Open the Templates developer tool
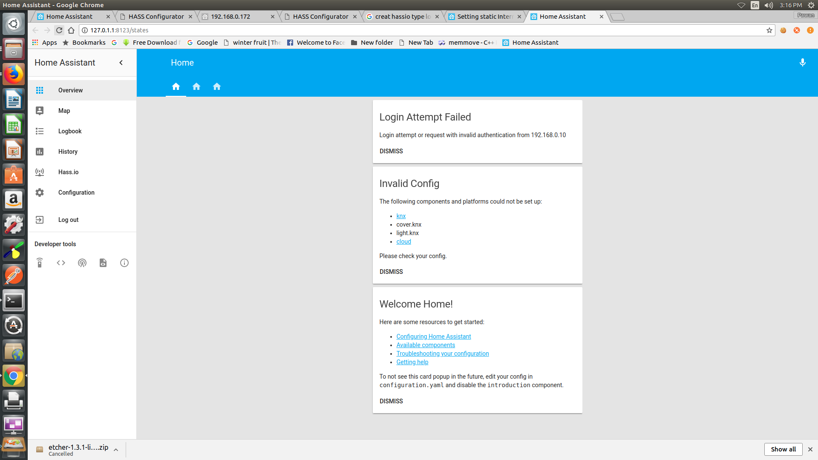Image resolution: width=818 pixels, height=460 pixels. pyautogui.click(x=103, y=263)
